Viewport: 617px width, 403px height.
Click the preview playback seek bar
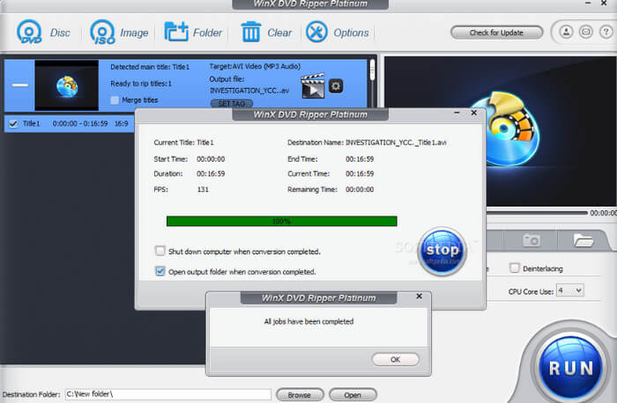[x=537, y=212]
